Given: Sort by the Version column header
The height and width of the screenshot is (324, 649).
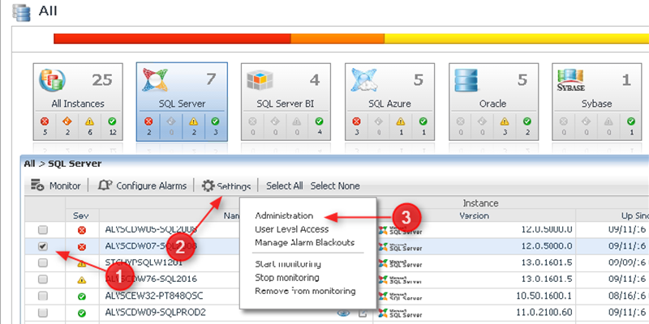Looking at the screenshot, I should 475,215.
